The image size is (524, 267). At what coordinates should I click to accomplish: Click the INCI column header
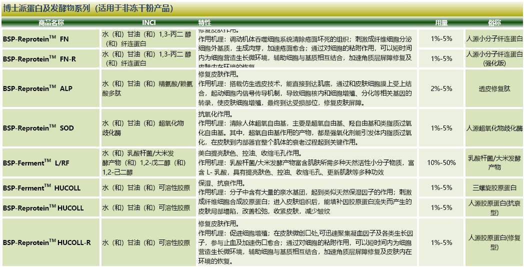pyautogui.click(x=148, y=23)
